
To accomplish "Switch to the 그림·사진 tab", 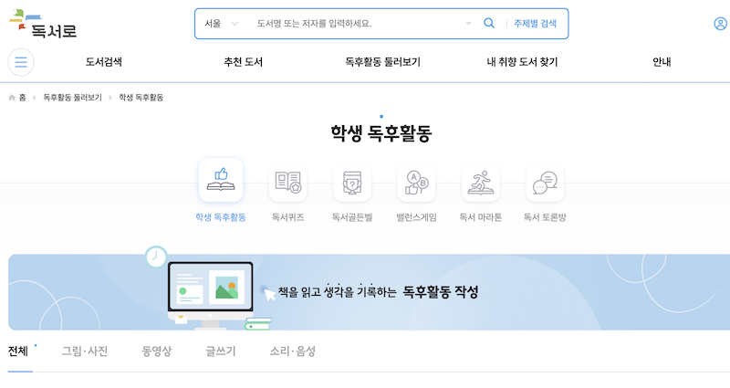I will [x=84, y=351].
